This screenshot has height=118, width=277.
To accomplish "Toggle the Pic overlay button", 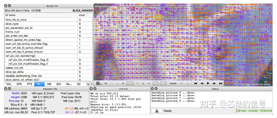I will (x=156, y=83).
